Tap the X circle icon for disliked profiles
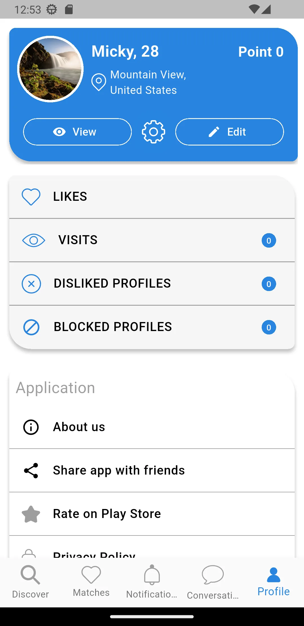The width and height of the screenshot is (304, 626). pos(31,284)
